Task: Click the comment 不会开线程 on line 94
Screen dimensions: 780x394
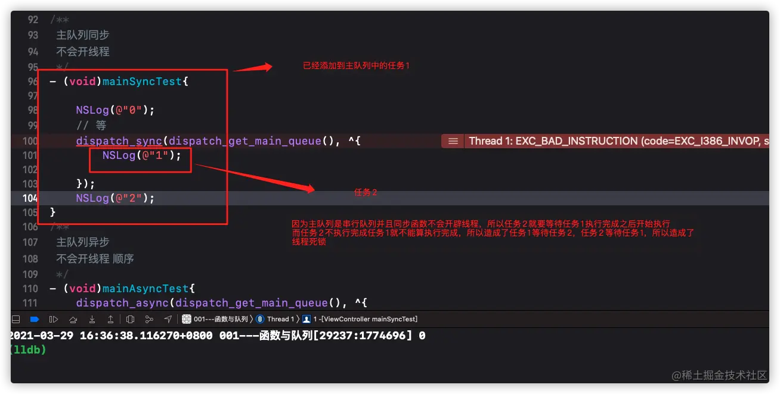Action: tap(83, 52)
